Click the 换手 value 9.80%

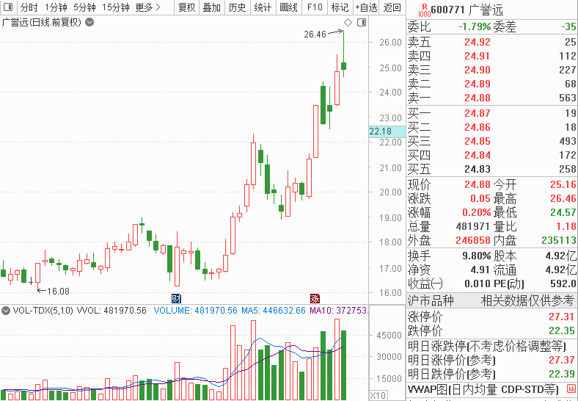[x=477, y=256]
